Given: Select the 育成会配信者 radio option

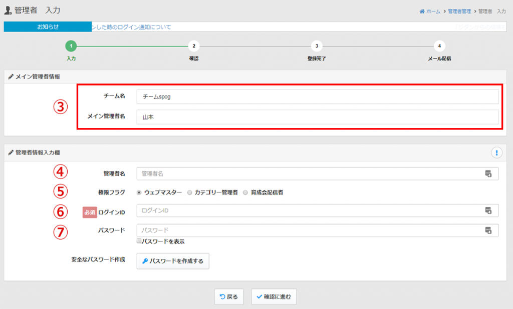Looking at the screenshot, I should [245, 192].
